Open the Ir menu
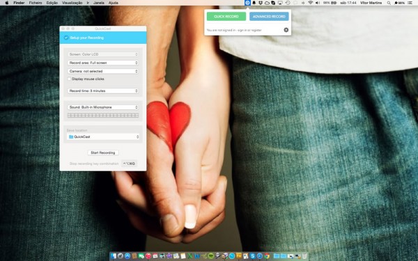The image size is (418, 261). pyautogui.click(x=88, y=3)
